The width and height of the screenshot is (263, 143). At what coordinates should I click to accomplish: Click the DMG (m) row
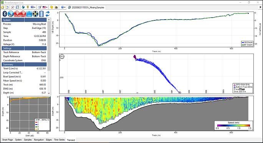pos(25,89)
